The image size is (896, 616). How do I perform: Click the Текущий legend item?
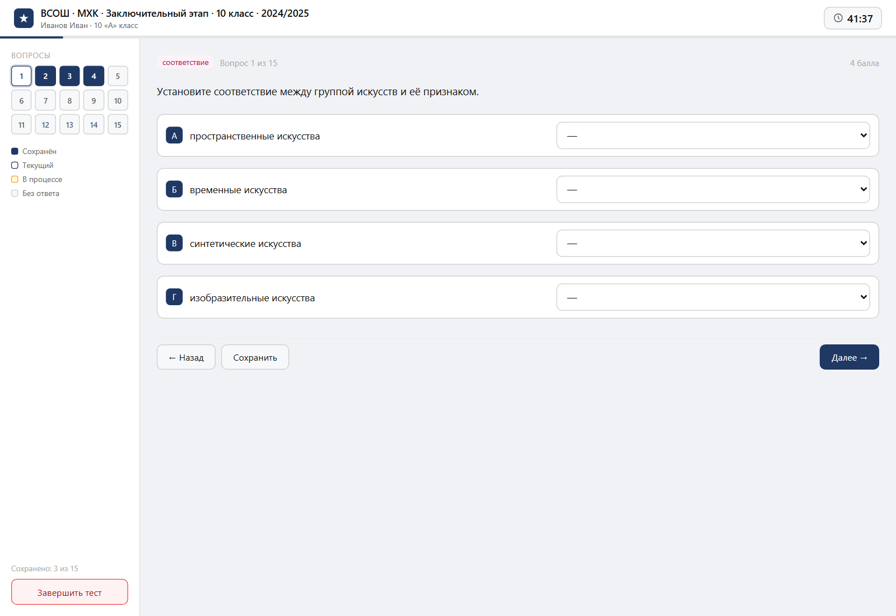click(x=32, y=165)
